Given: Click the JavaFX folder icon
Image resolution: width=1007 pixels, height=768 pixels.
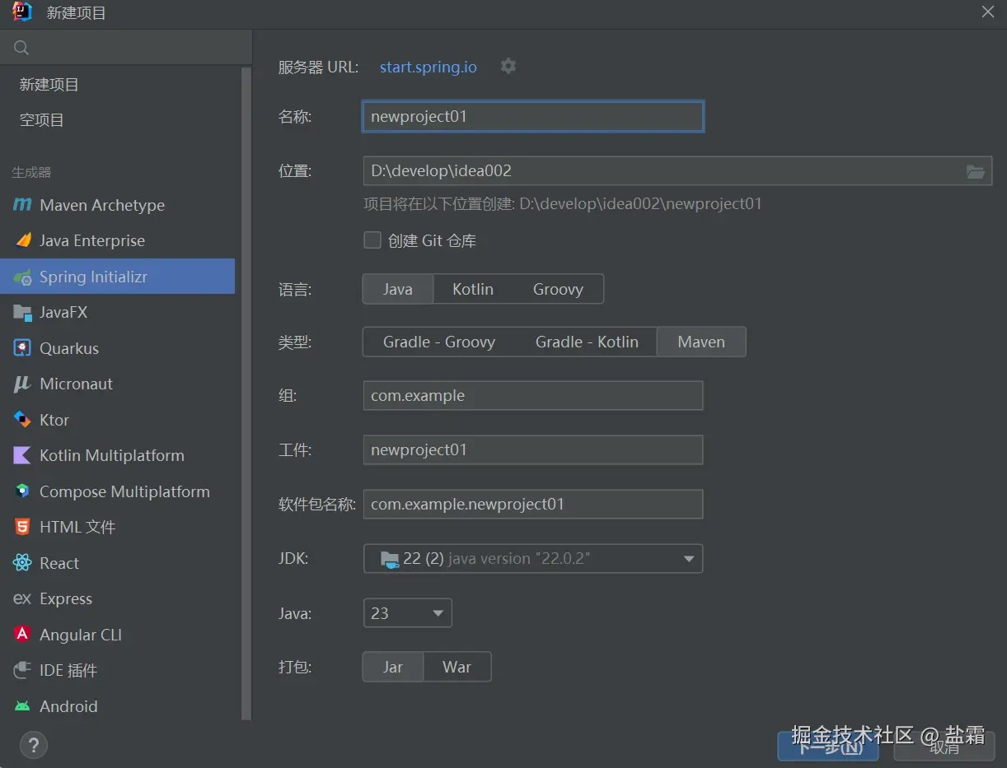Looking at the screenshot, I should [22, 312].
